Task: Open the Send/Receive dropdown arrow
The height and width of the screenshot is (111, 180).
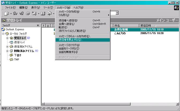Action: (x=39, y=14)
